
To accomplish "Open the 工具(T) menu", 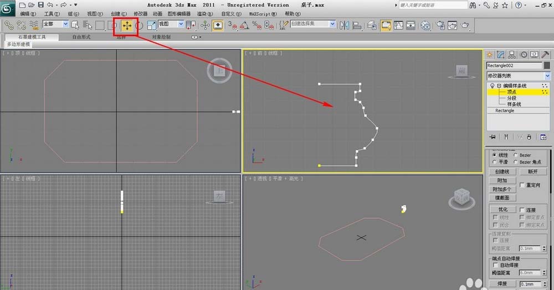I will [x=52, y=14].
